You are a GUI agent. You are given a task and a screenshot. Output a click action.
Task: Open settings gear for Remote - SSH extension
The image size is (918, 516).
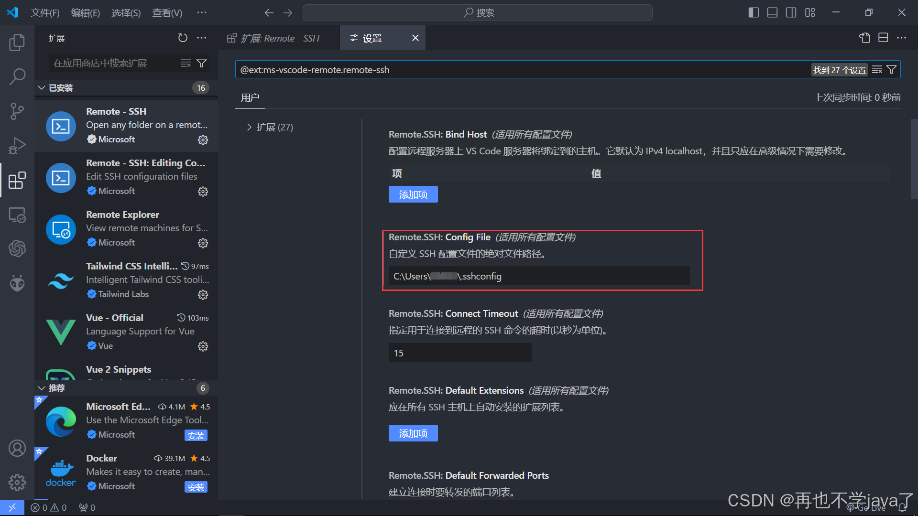tap(203, 140)
